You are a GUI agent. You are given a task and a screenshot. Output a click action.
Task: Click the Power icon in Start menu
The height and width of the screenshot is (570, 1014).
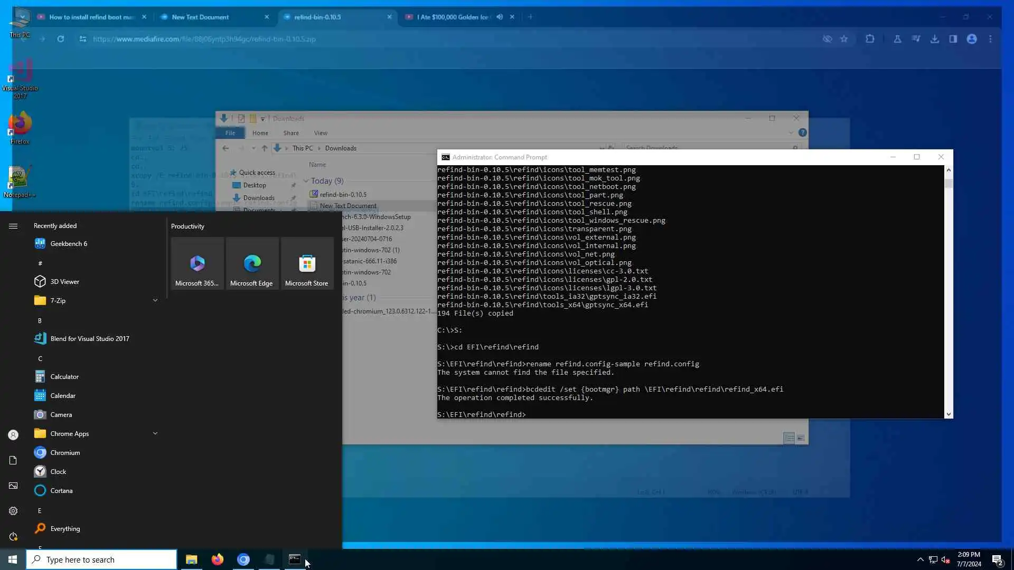pyautogui.click(x=13, y=536)
